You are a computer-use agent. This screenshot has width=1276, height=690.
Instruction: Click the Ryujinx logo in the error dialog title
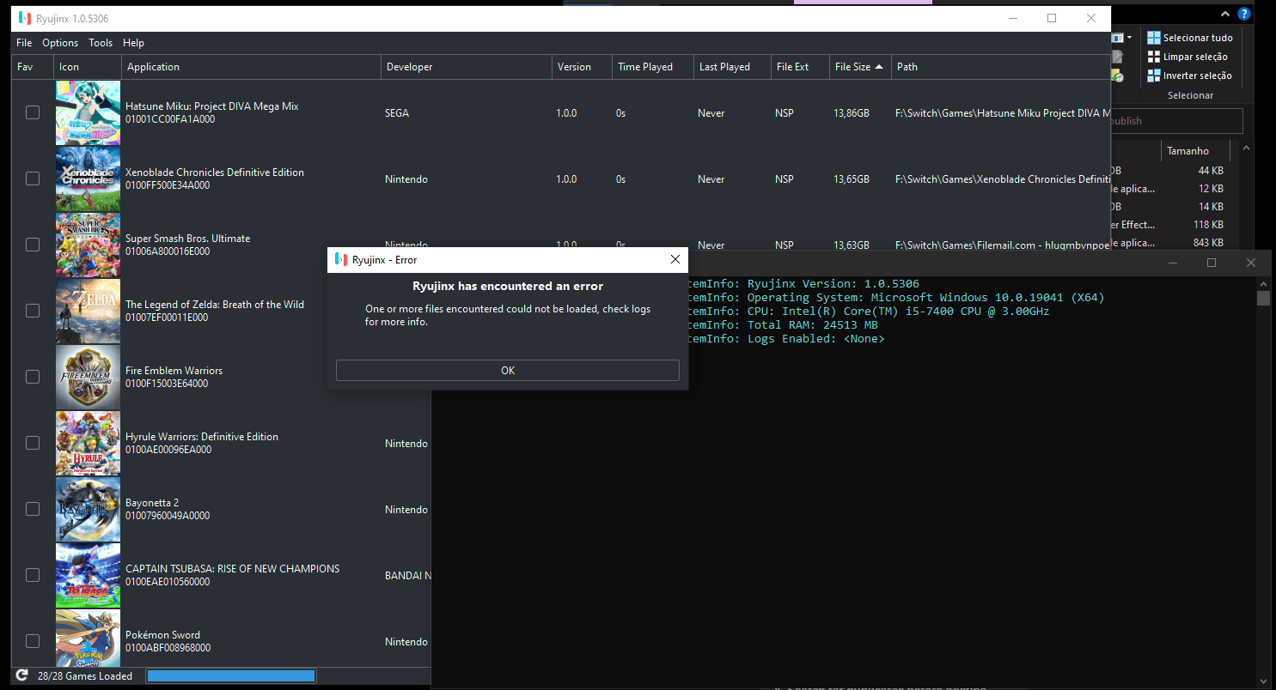tap(341, 259)
